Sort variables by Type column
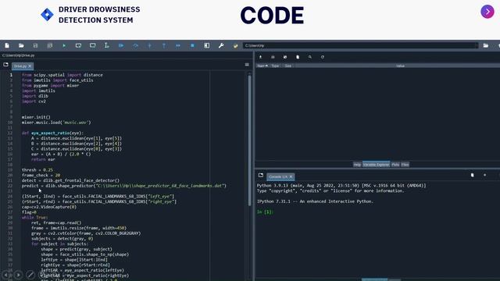 (275, 66)
